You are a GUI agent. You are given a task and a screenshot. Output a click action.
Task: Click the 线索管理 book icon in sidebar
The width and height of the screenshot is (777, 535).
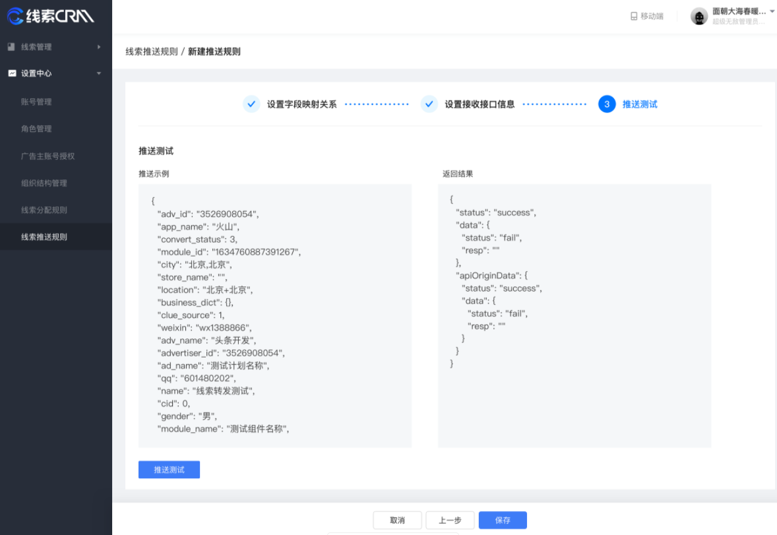pyautogui.click(x=11, y=46)
